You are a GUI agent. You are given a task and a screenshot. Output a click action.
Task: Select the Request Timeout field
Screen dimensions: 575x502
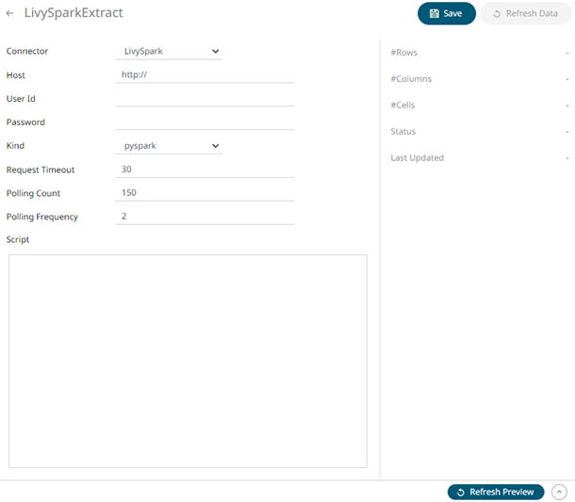tap(205, 170)
